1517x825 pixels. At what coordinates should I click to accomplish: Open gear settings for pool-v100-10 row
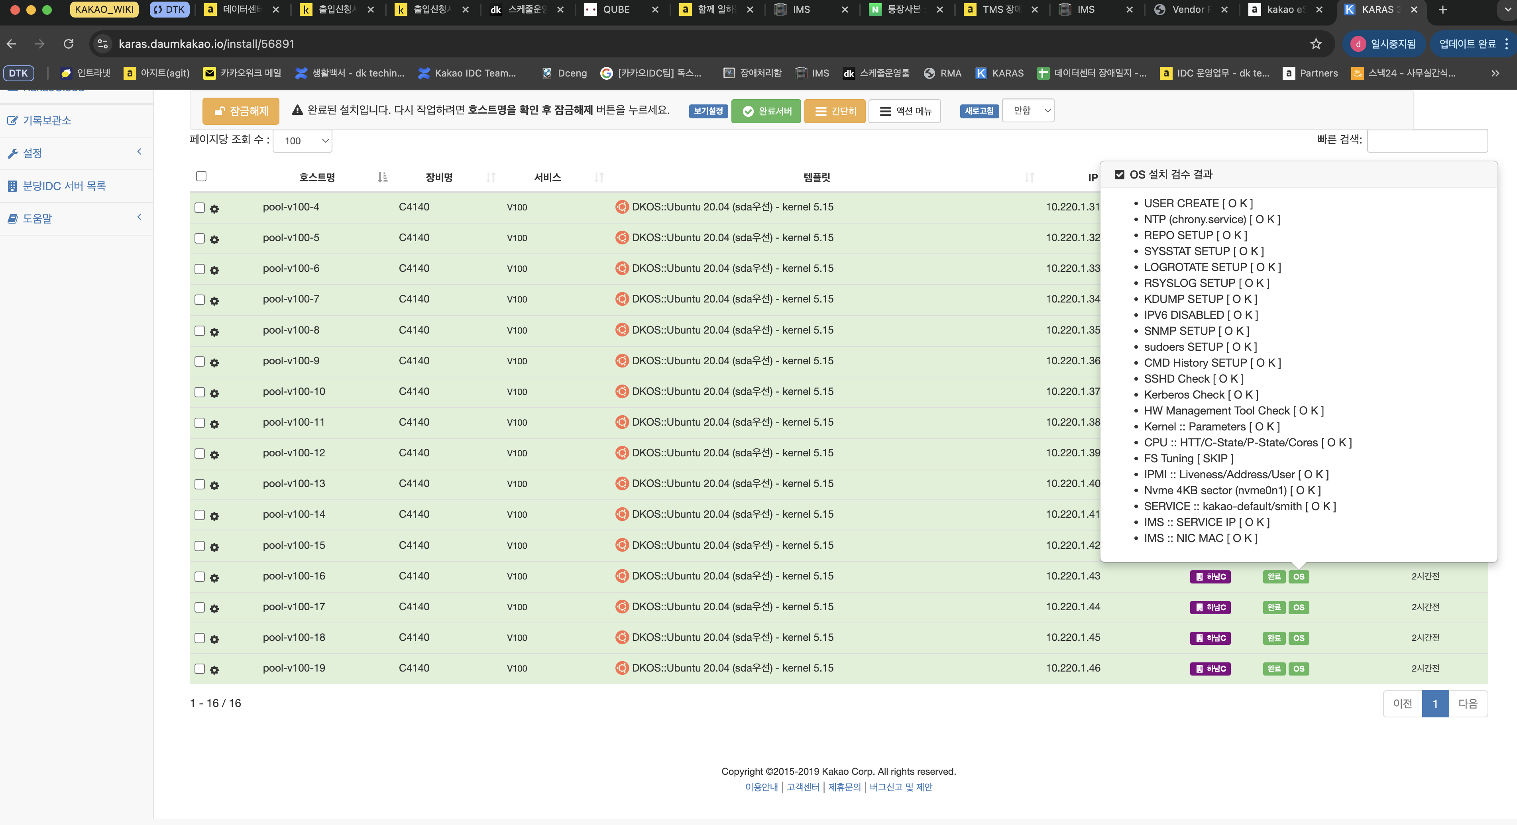point(214,393)
